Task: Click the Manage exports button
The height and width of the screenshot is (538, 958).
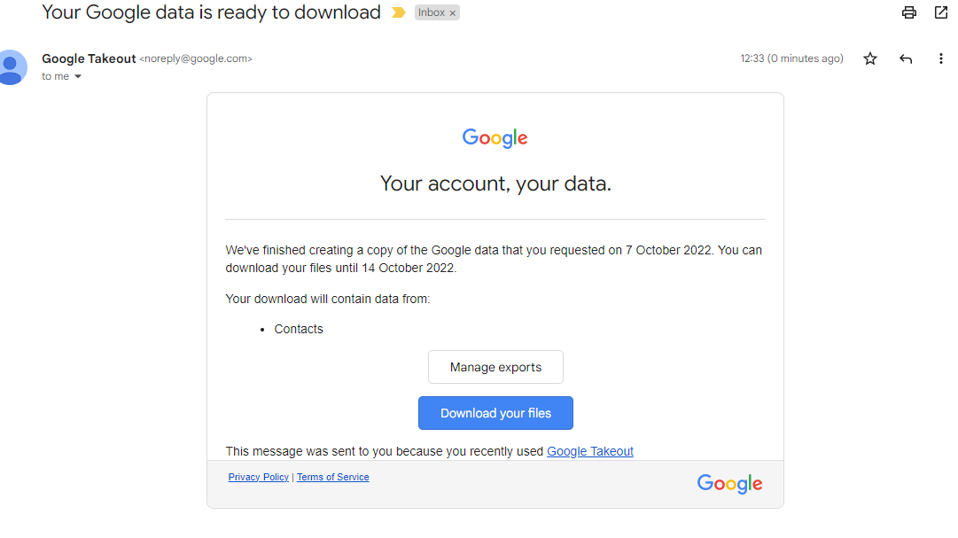Action: 495,366
